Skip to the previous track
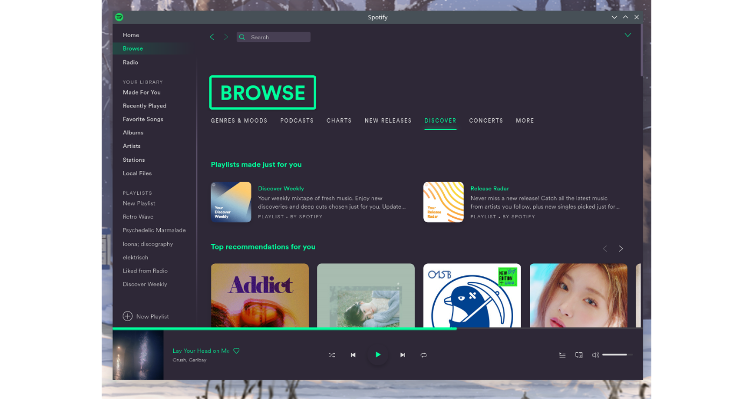This screenshot has width=753, height=399. pos(353,355)
